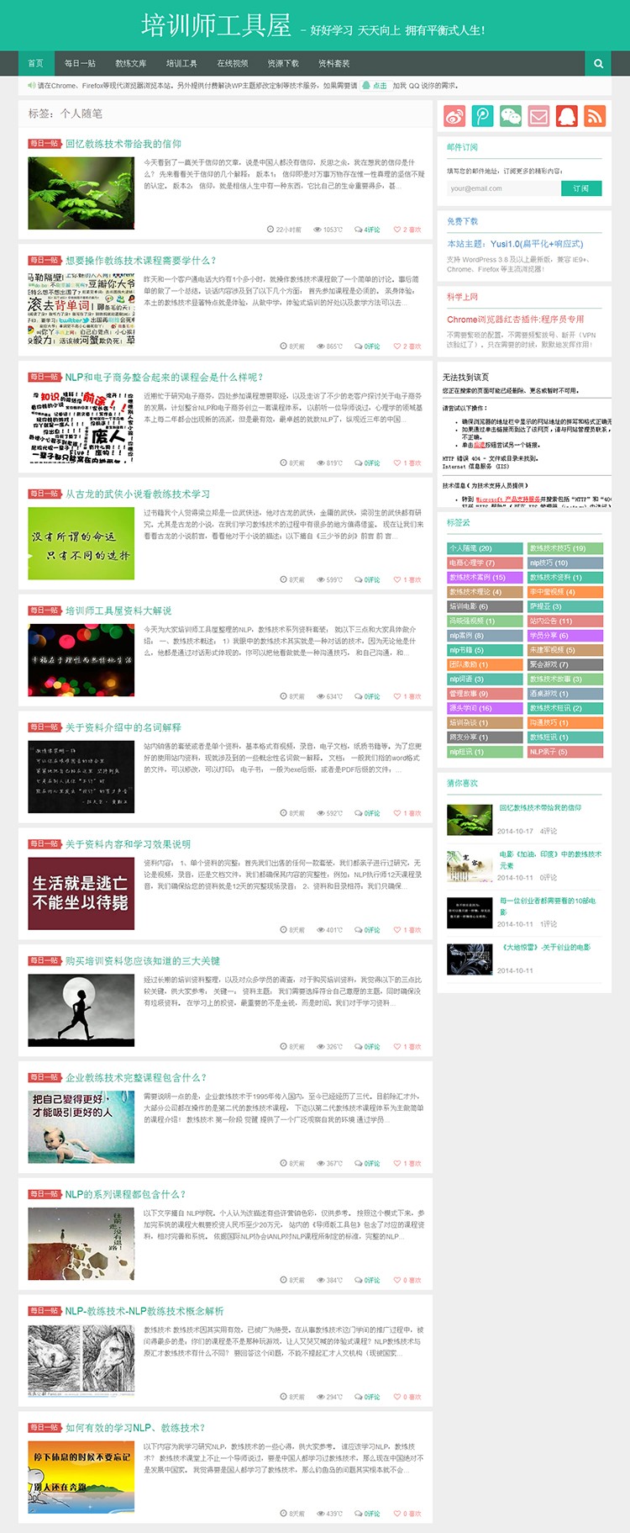630x1533 pixels.
Task: Click 《大地惊雷》 floral dark thumbnail in sidebar
Action: click(470, 959)
